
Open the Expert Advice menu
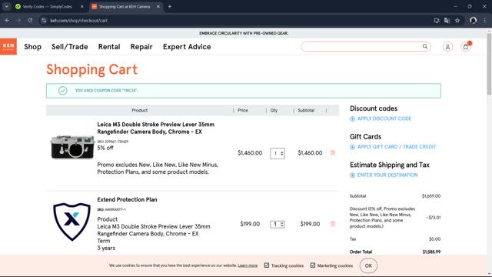pos(187,47)
